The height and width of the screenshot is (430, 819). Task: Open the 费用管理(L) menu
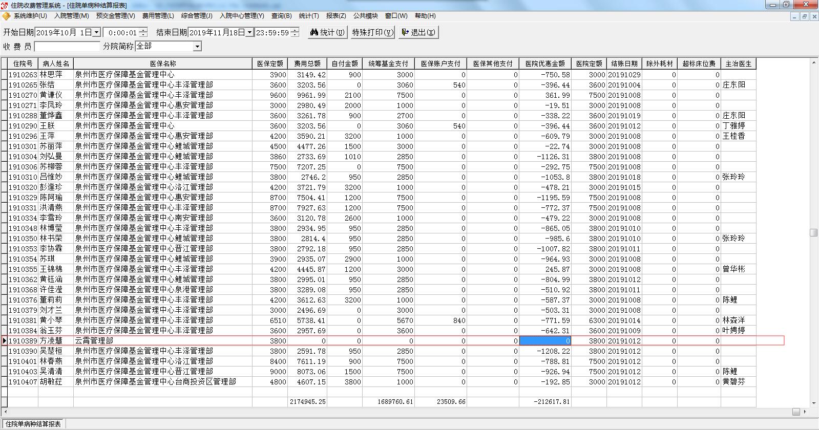coord(158,16)
